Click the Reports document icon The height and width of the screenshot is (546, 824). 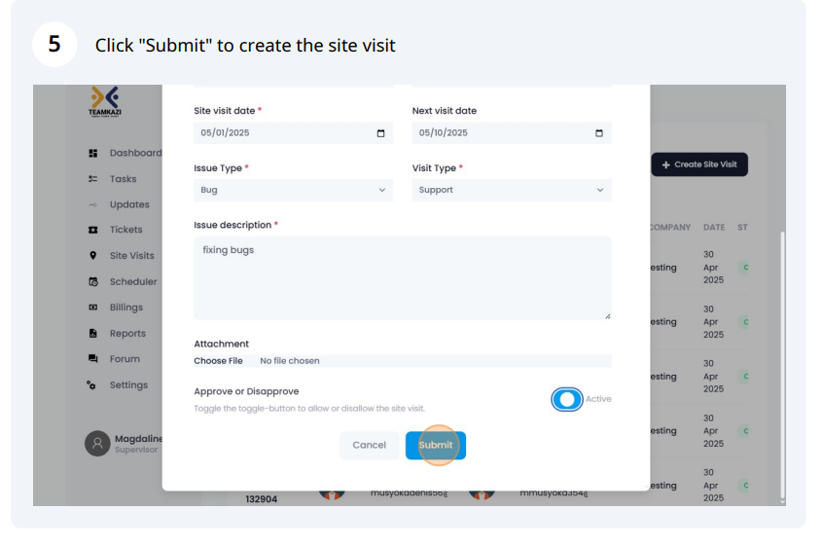click(x=93, y=334)
